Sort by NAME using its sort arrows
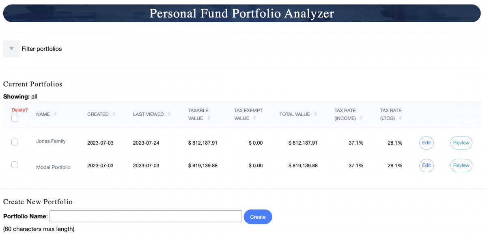Image resolution: width=487 pixels, height=235 pixels. click(x=55, y=114)
